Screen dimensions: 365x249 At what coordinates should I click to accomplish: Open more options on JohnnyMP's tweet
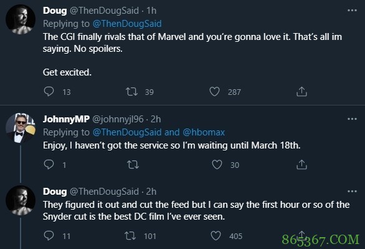pos(352,119)
